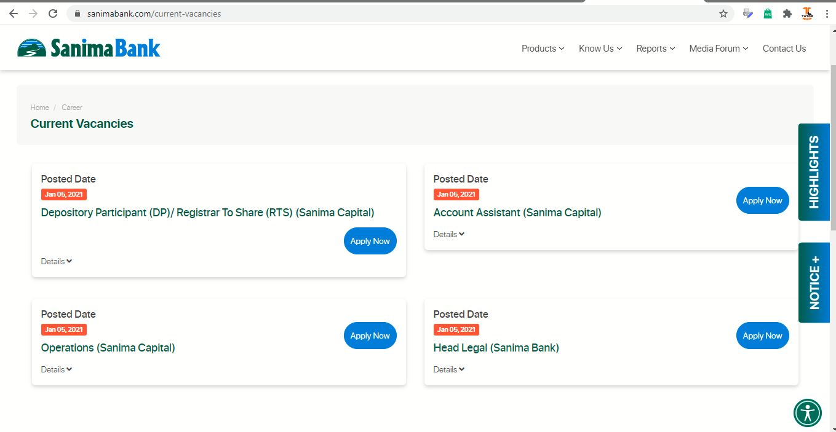Click the Account Assistant (Sanima Capital) title
Viewport: 836px width, 432px height.
(517, 213)
